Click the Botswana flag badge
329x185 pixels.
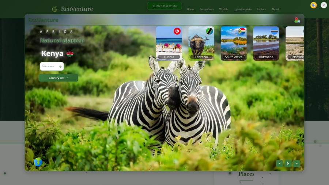[274, 31]
